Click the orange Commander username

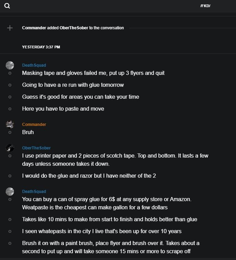coord(34,125)
